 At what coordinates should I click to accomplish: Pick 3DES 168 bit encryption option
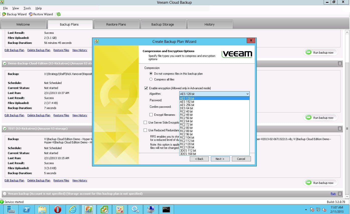[188, 154]
